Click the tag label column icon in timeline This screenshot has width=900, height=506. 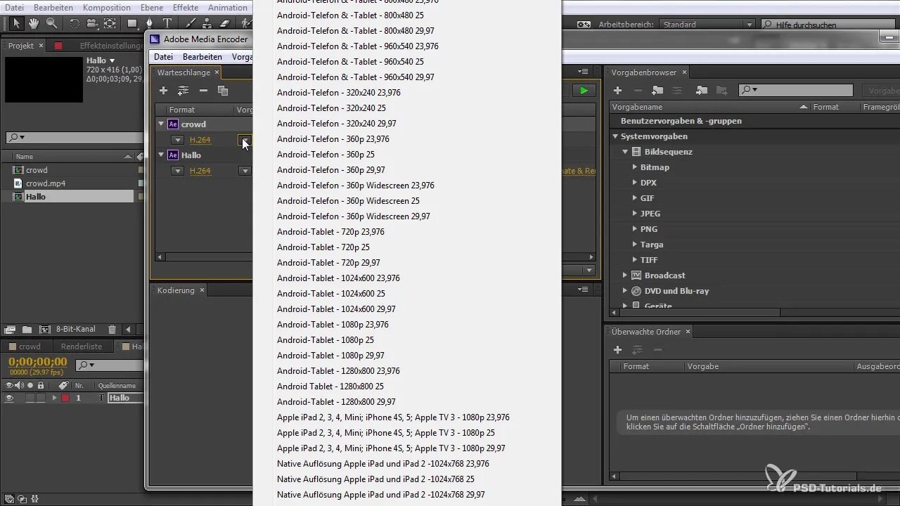coord(63,385)
